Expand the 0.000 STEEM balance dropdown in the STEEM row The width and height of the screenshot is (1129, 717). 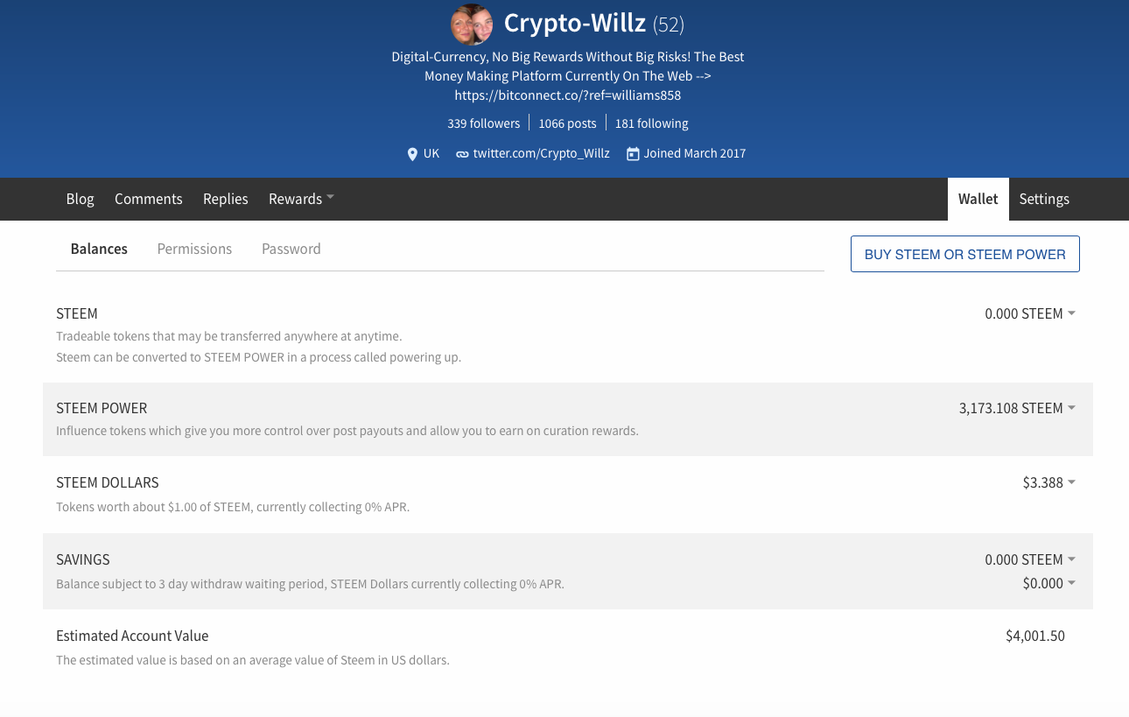[x=1030, y=313]
